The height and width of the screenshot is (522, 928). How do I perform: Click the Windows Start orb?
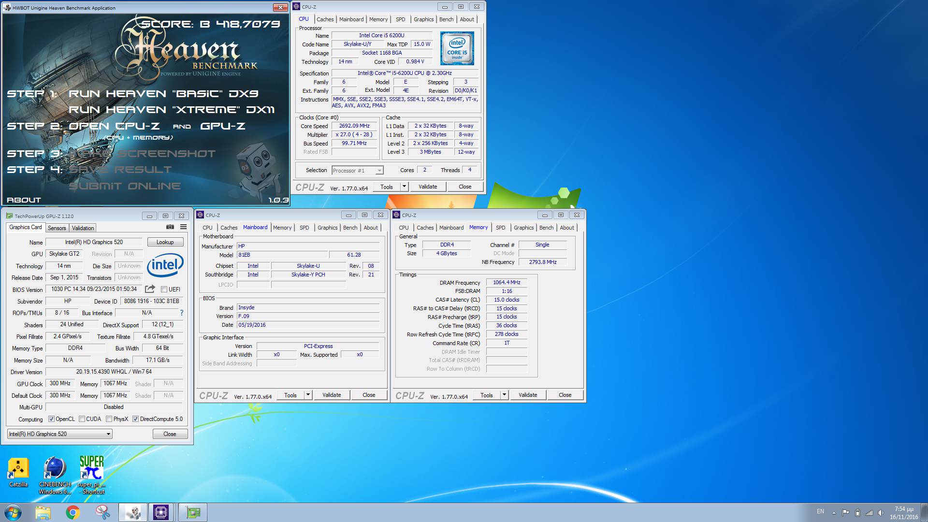tap(13, 512)
